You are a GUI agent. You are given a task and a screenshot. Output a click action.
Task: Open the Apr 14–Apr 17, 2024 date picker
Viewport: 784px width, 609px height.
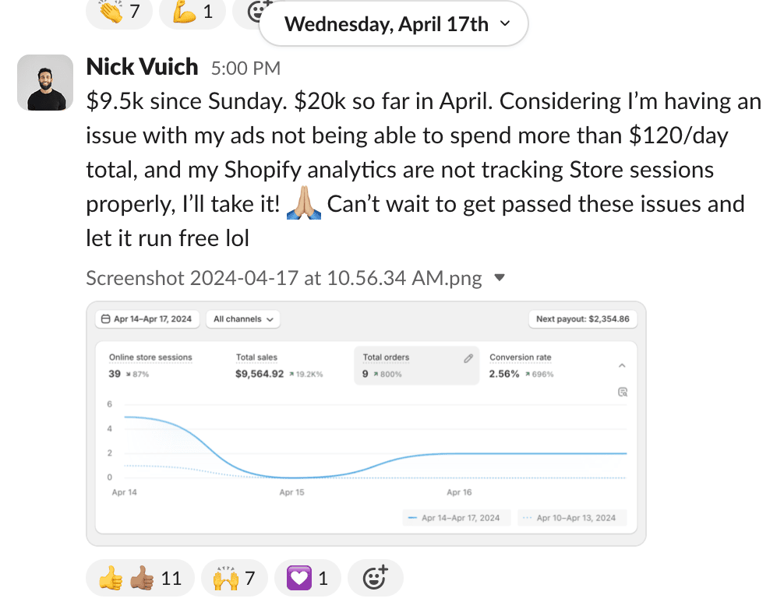click(x=148, y=319)
